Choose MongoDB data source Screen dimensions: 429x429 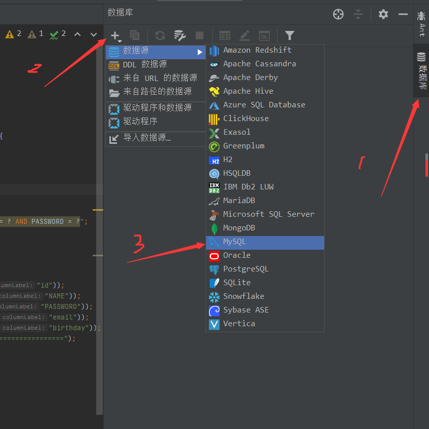click(x=265, y=229)
